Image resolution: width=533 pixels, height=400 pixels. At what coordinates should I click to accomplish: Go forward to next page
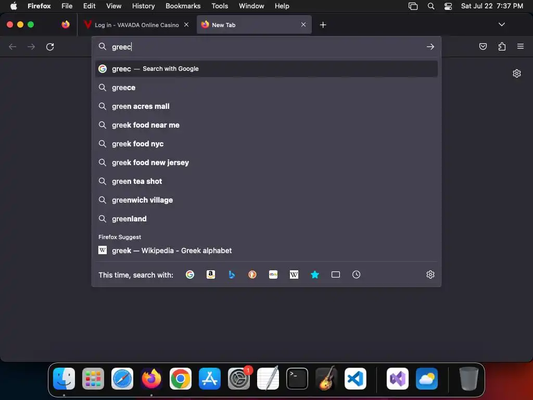(x=31, y=46)
